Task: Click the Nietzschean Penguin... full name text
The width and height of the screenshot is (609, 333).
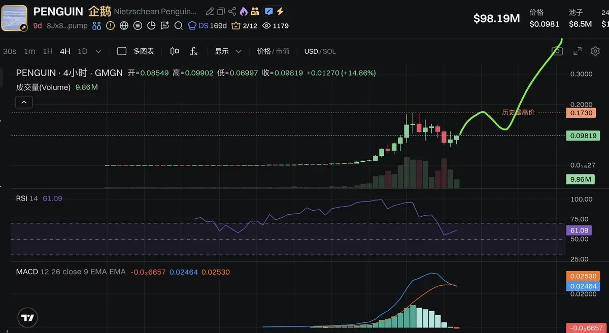Action: click(x=156, y=11)
